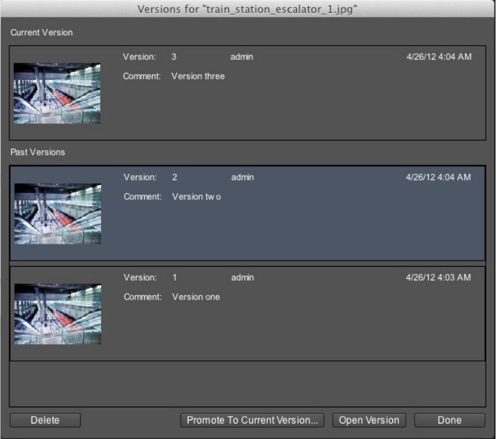The width and height of the screenshot is (496, 439).
Task: Click the 'admin' user of version 1
Action: click(x=242, y=277)
